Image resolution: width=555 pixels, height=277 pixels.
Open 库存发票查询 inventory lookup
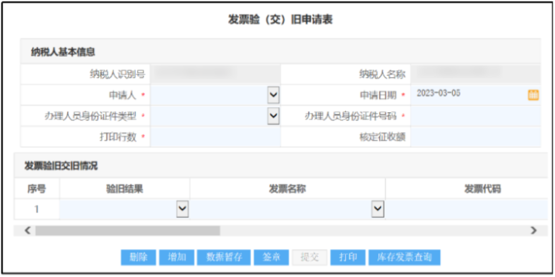coord(404,257)
